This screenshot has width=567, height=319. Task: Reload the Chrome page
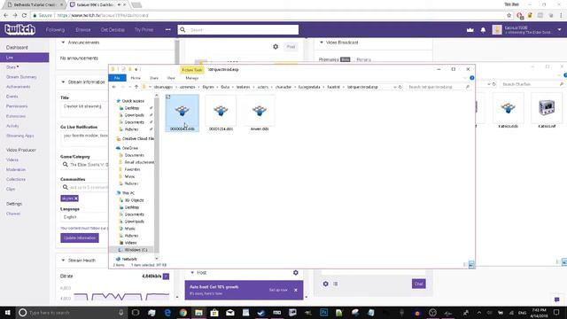click(x=24, y=15)
